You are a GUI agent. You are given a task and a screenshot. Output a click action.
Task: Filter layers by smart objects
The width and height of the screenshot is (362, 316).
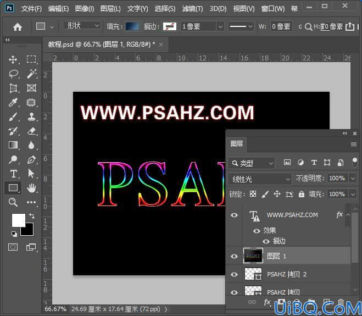(x=341, y=163)
